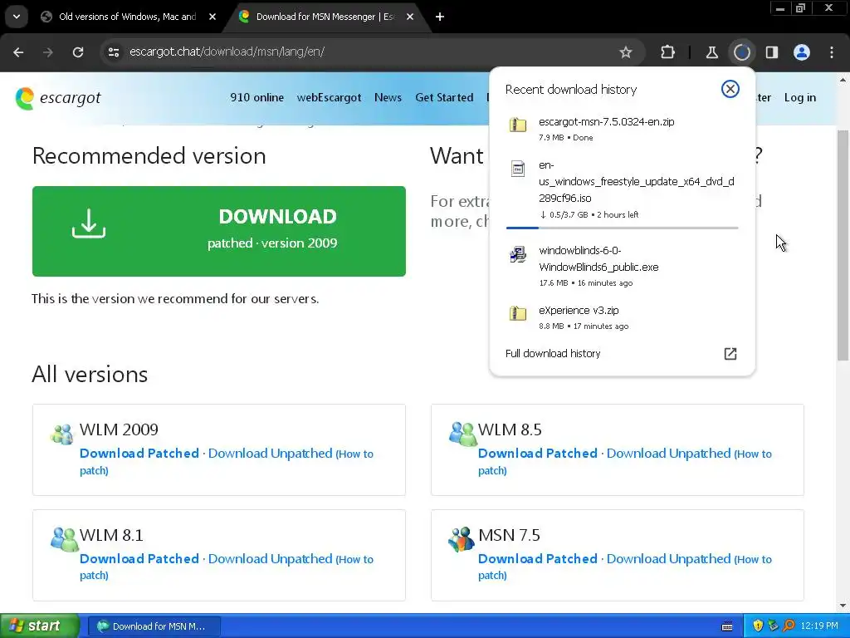This screenshot has height=638, width=850.
Task: Click the page vertical scrollbar thumb
Action: tap(843, 245)
